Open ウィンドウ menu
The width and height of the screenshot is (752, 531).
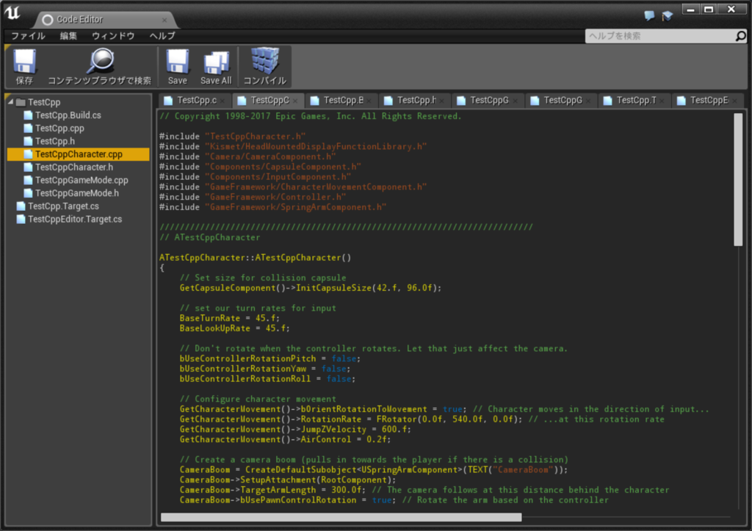[113, 36]
